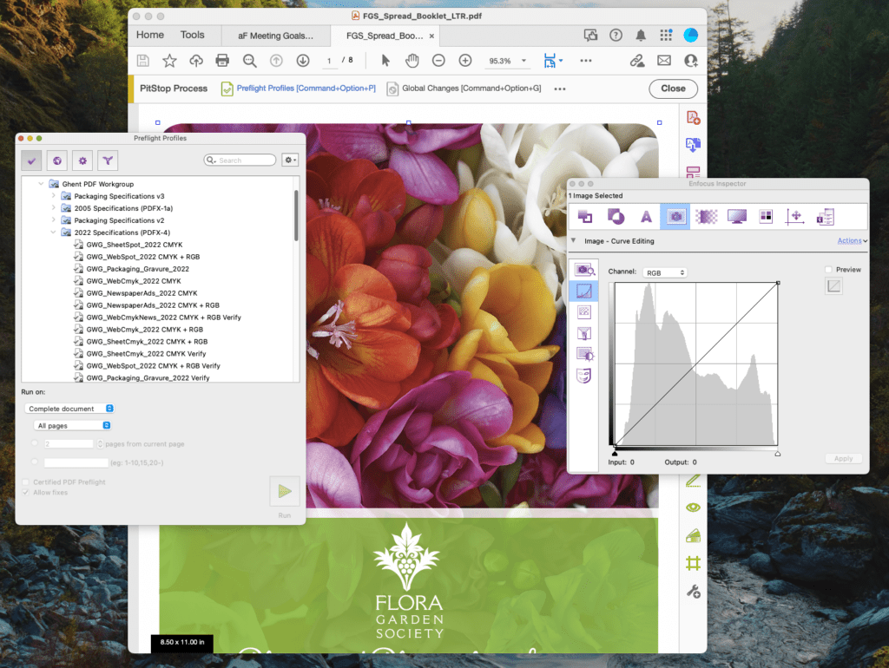
Task: Open the All pages dropdown
Action: [x=73, y=425]
